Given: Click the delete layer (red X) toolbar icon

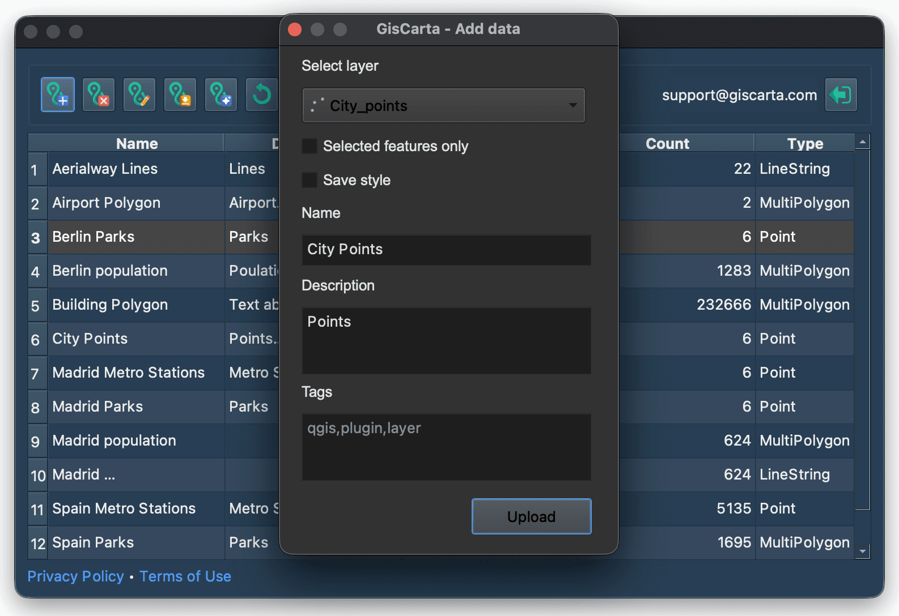Looking at the screenshot, I should point(99,95).
